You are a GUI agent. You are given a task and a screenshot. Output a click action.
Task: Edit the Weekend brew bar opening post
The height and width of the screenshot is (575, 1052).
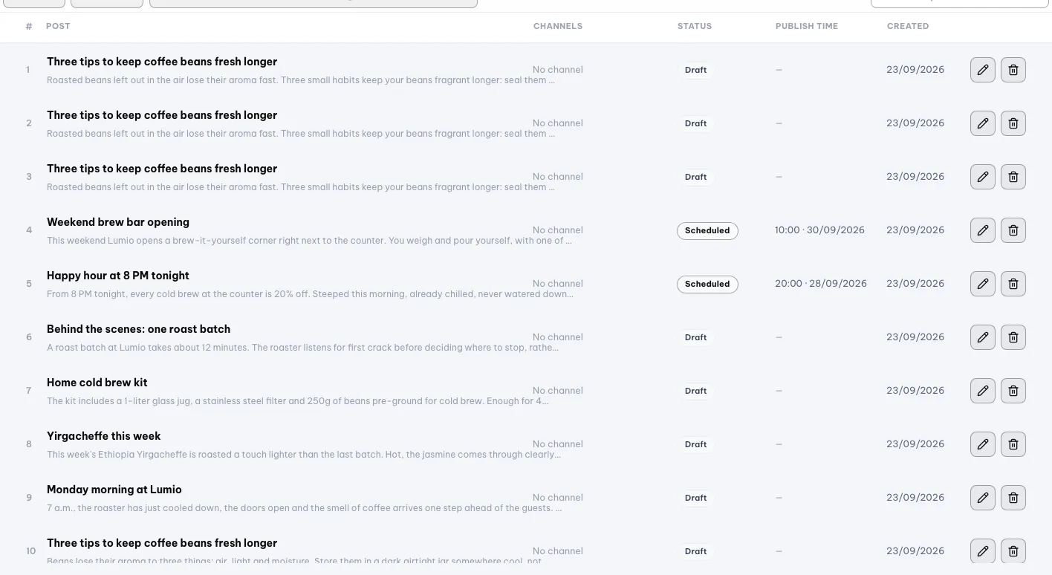[x=983, y=230]
